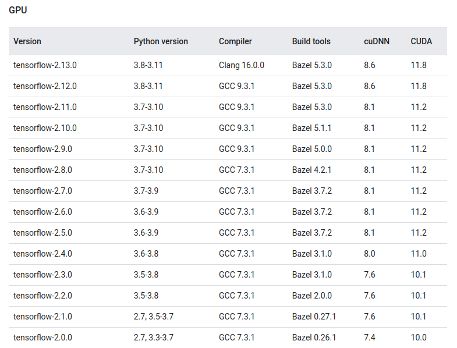457x348 pixels.
Task: Click the Python version column header
Action: (161, 41)
